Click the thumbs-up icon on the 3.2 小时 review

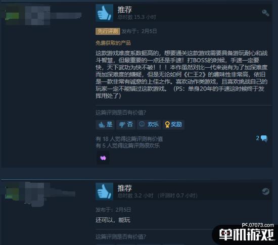coord(104,191)
